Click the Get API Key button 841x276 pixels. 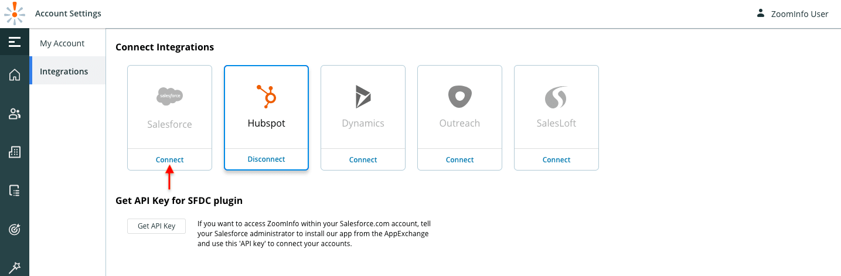coord(156,226)
